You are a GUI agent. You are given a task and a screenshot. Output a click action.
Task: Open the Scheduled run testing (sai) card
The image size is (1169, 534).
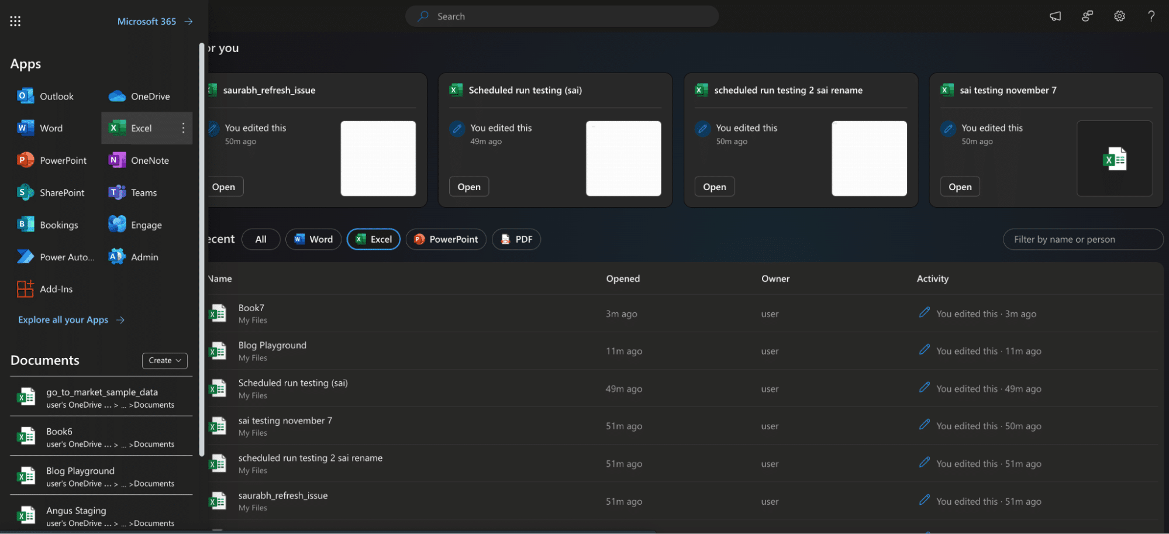point(469,187)
